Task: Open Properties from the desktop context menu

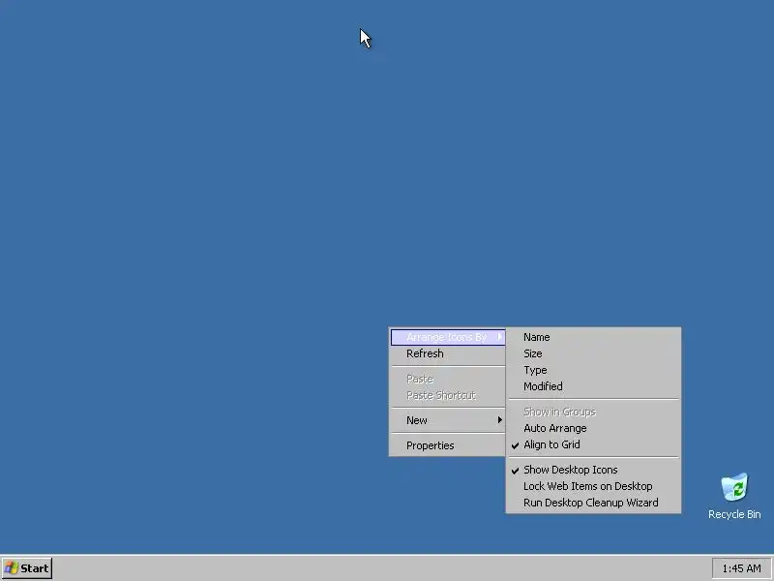Action: [x=448, y=445]
